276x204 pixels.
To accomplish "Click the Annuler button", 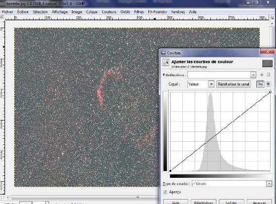I will point(259,202).
